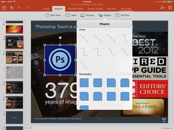174x130 pixels.
Task: Open slide 3 thumbnail
Action: [x=14, y=57]
